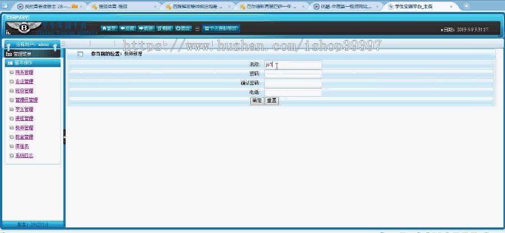Go to 首页 via the home toolbar button
The width and height of the screenshot is (505, 233).
click(109, 28)
